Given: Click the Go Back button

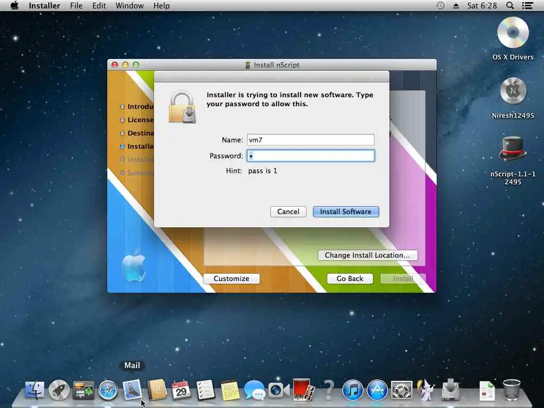Looking at the screenshot, I should 350,278.
